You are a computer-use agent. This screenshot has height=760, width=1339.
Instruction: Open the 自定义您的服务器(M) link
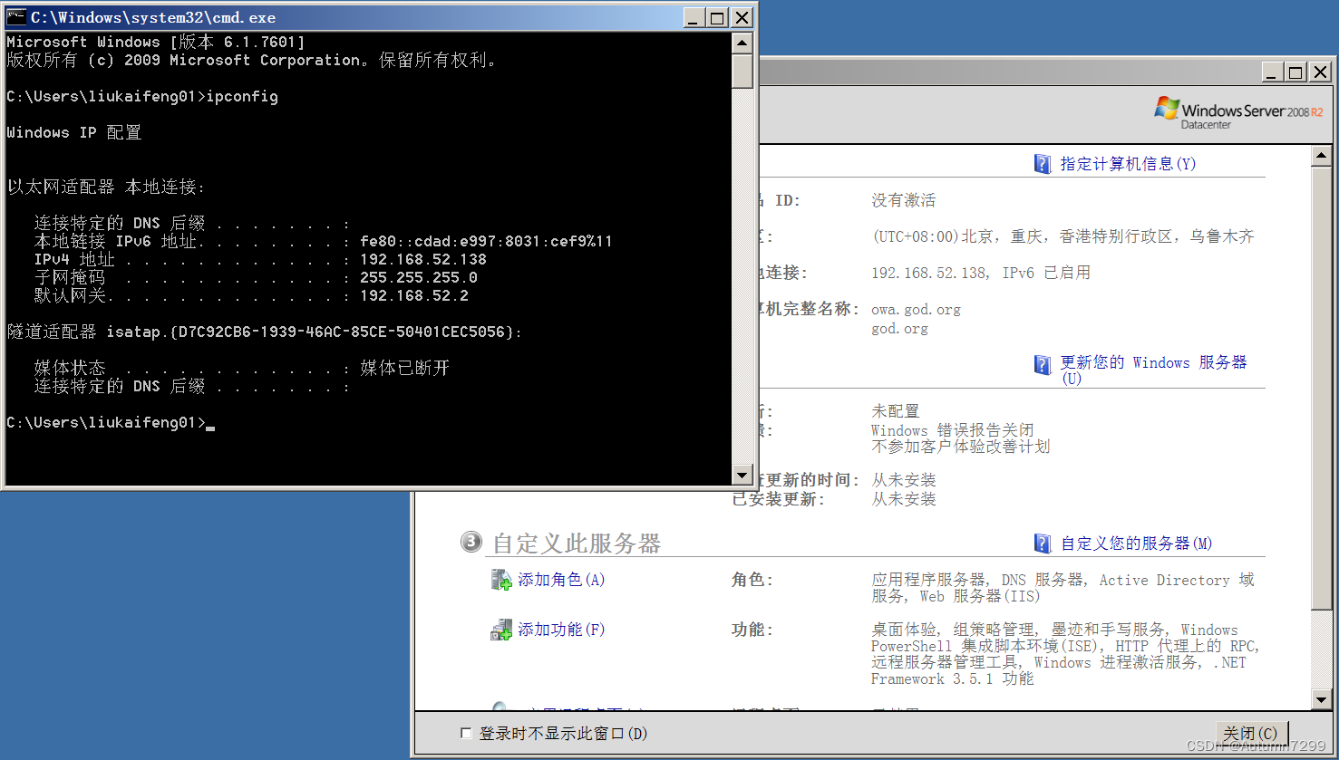[1136, 544]
